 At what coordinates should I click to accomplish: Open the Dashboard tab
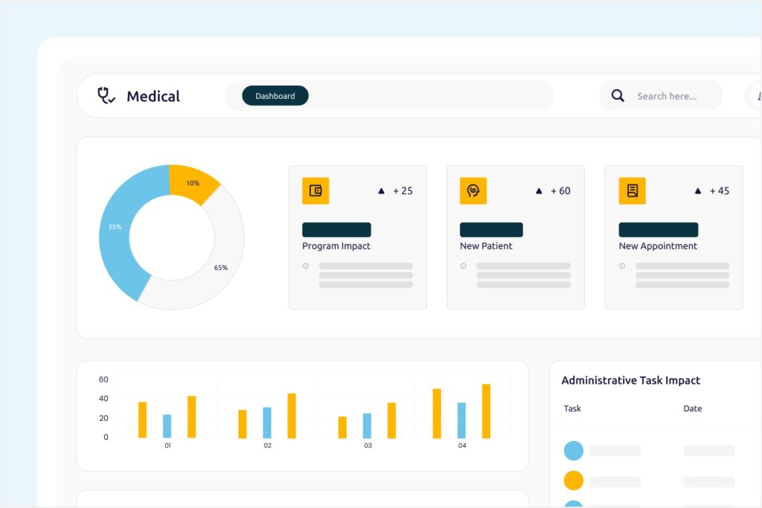pyautogui.click(x=275, y=96)
